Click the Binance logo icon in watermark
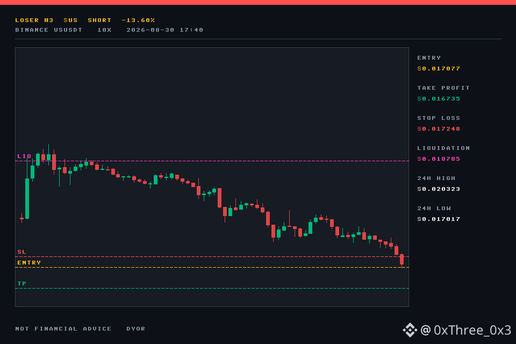Viewport: 516px width, 344px height. coord(410,330)
